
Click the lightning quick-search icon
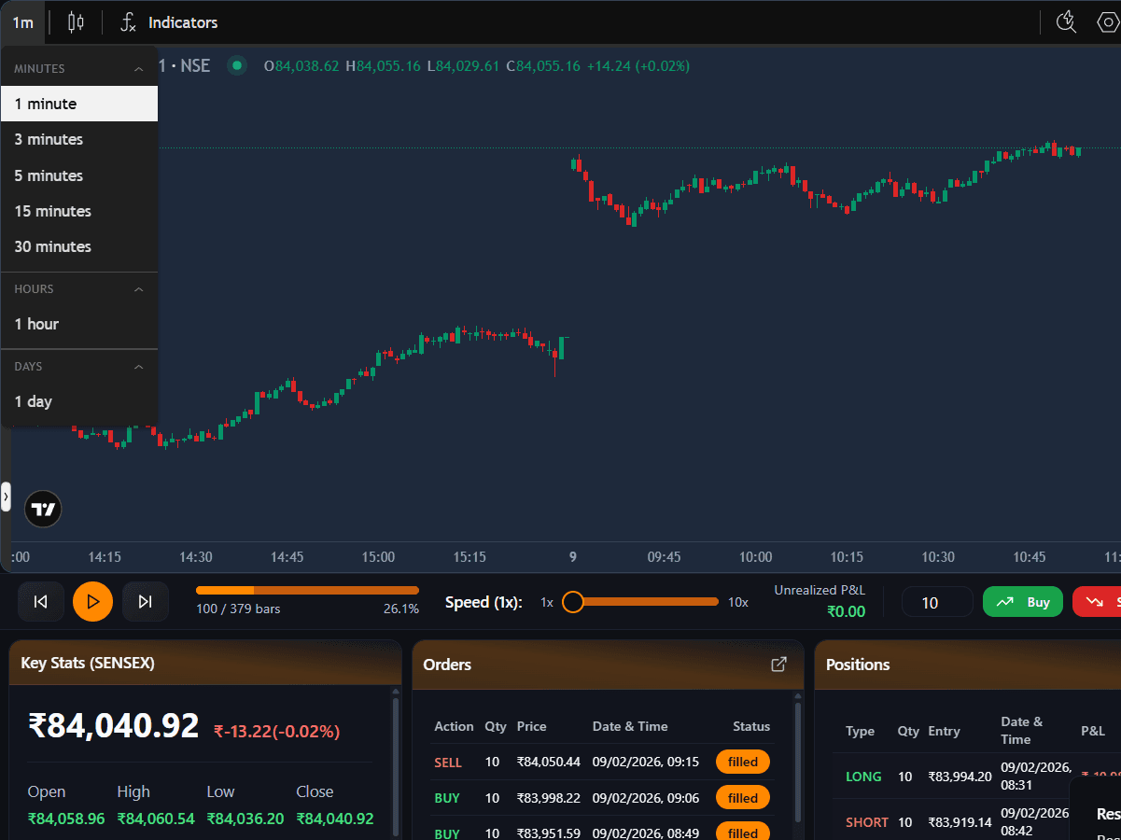1066,21
